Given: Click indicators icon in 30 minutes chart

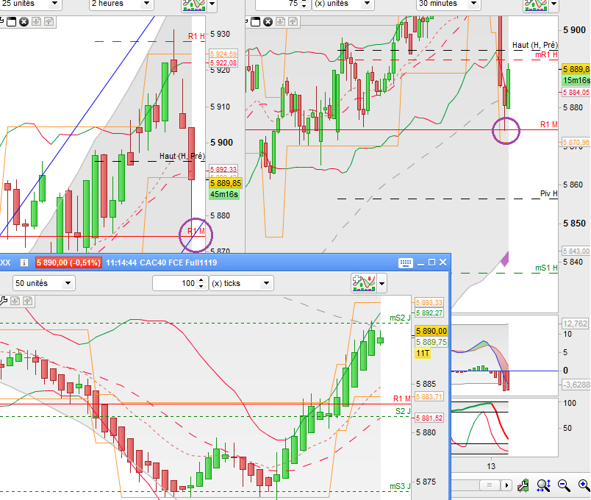Looking at the screenshot, I should (x=536, y=5).
